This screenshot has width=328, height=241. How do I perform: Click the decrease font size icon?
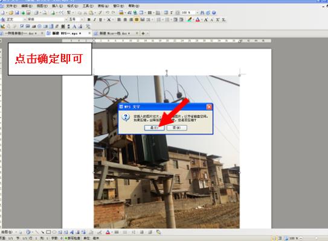pos(212,20)
